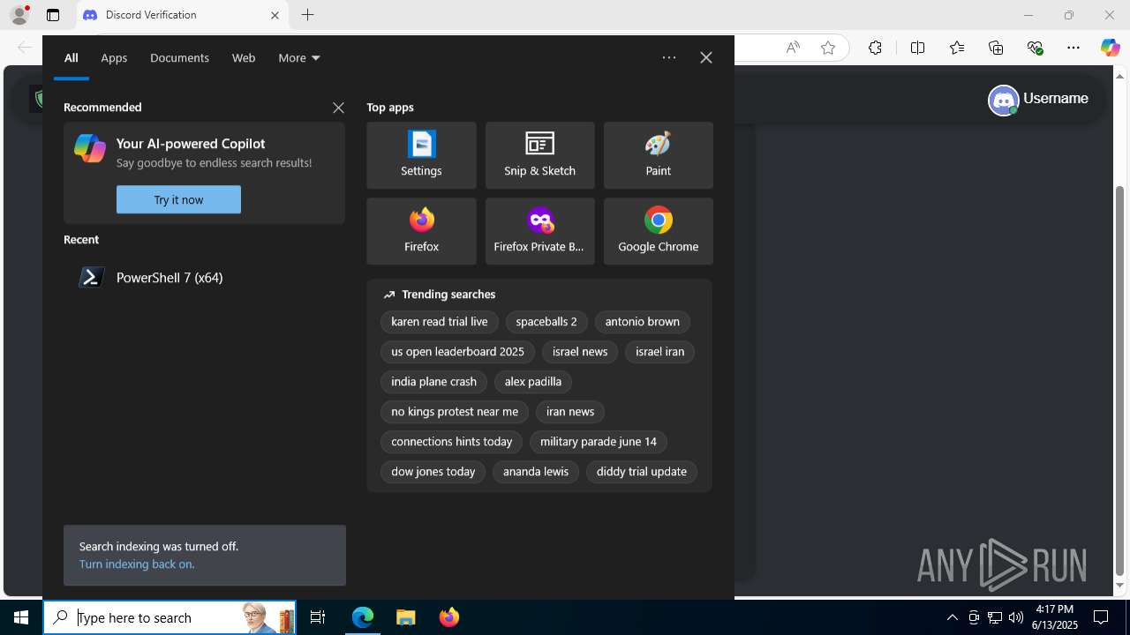Click Turn indexing back on link
Screen dimensions: 1130x635
(137, 564)
